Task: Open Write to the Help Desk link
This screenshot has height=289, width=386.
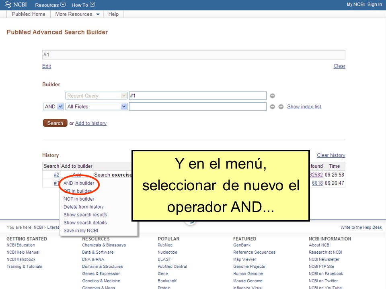Action: (361, 227)
